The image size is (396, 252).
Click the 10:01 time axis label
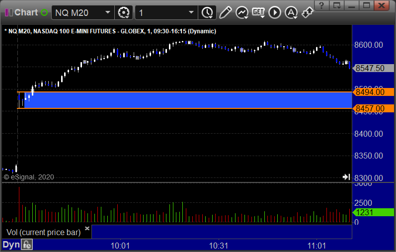pyautogui.click(x=120, y=246)
